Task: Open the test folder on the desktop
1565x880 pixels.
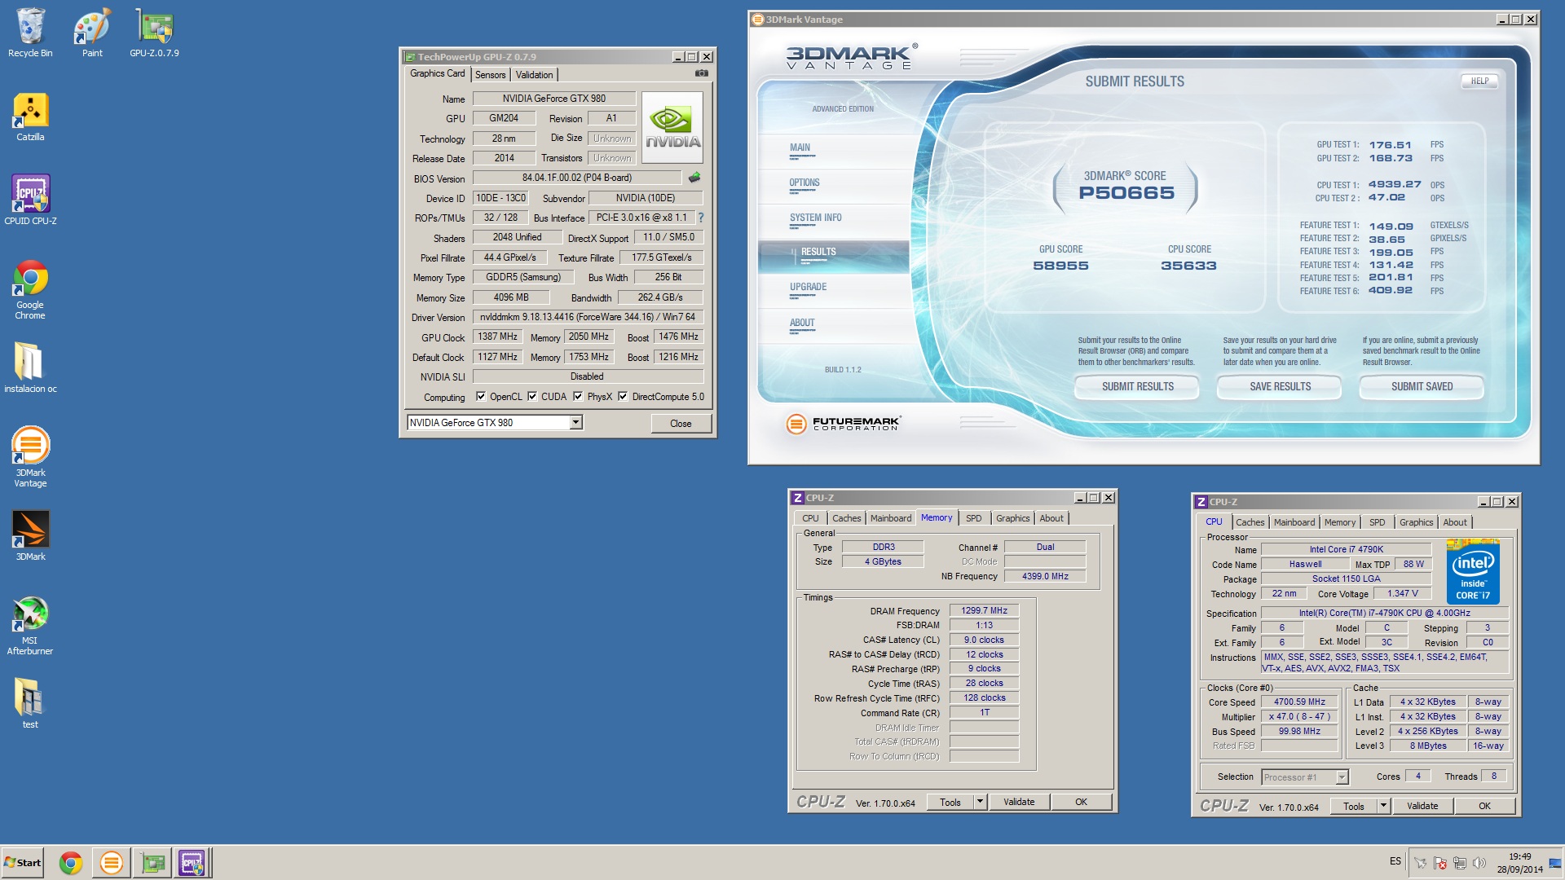Action: pos(30,703)
